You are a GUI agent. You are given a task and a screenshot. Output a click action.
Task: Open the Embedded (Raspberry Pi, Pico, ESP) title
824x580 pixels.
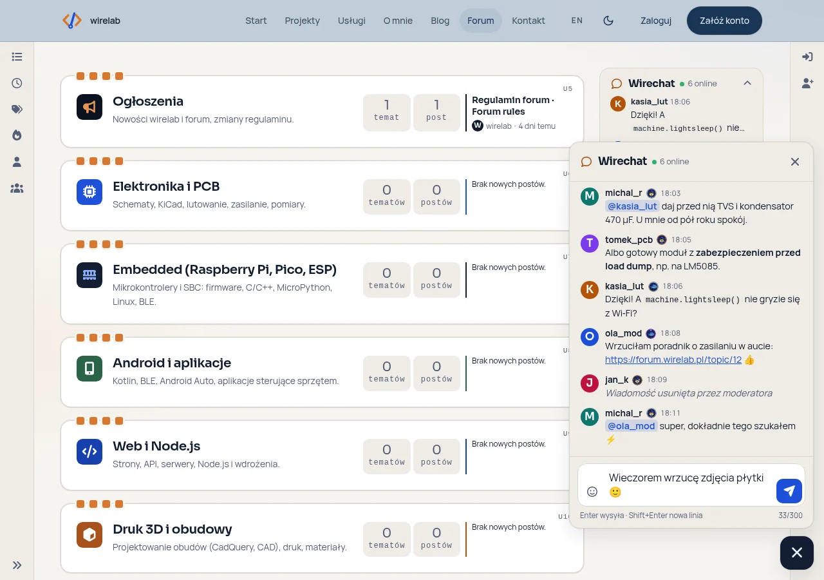point(225,269)
